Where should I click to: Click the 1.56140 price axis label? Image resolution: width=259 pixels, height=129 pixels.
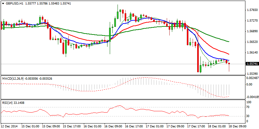pos(252,53)
